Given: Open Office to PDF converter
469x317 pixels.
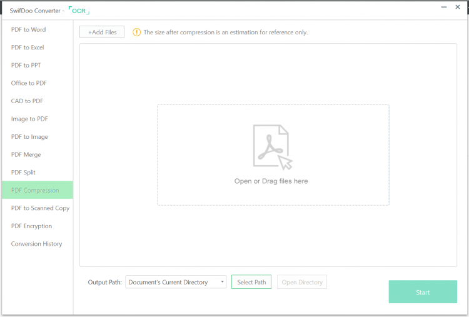Looking at the screenshot, I should 38,83.
